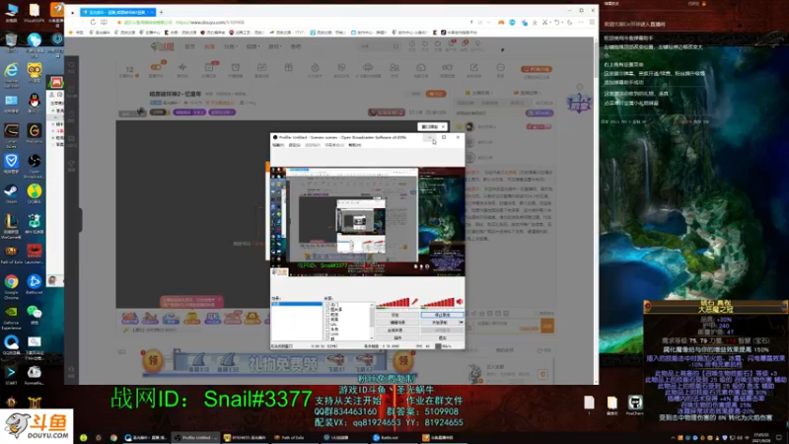The width and height of the screenshot is (789, 444).
Task: Toggle first source checkbox in OBS sources list
Action: tap(327, 305)
